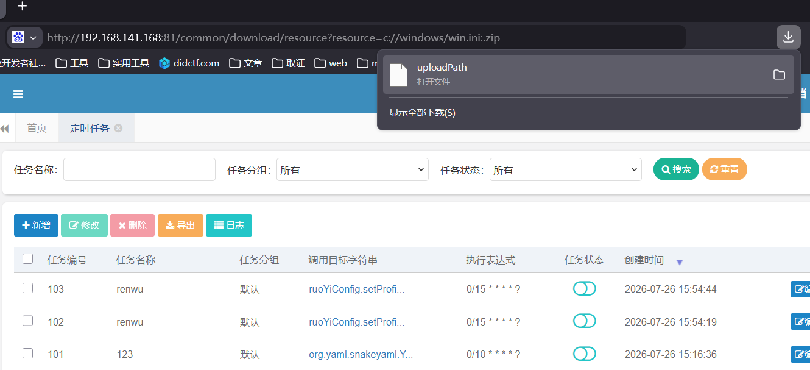Image resolution: width=810 pixels, height=370 pixels.
Task: Click the 重置 reset button
Action: [725, 169]
